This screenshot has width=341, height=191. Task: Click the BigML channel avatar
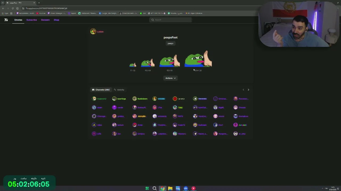click(215, 107)
